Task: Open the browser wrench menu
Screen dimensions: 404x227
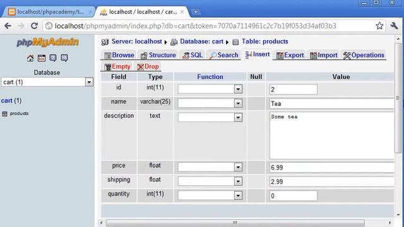Action: (x=394, y=26)
